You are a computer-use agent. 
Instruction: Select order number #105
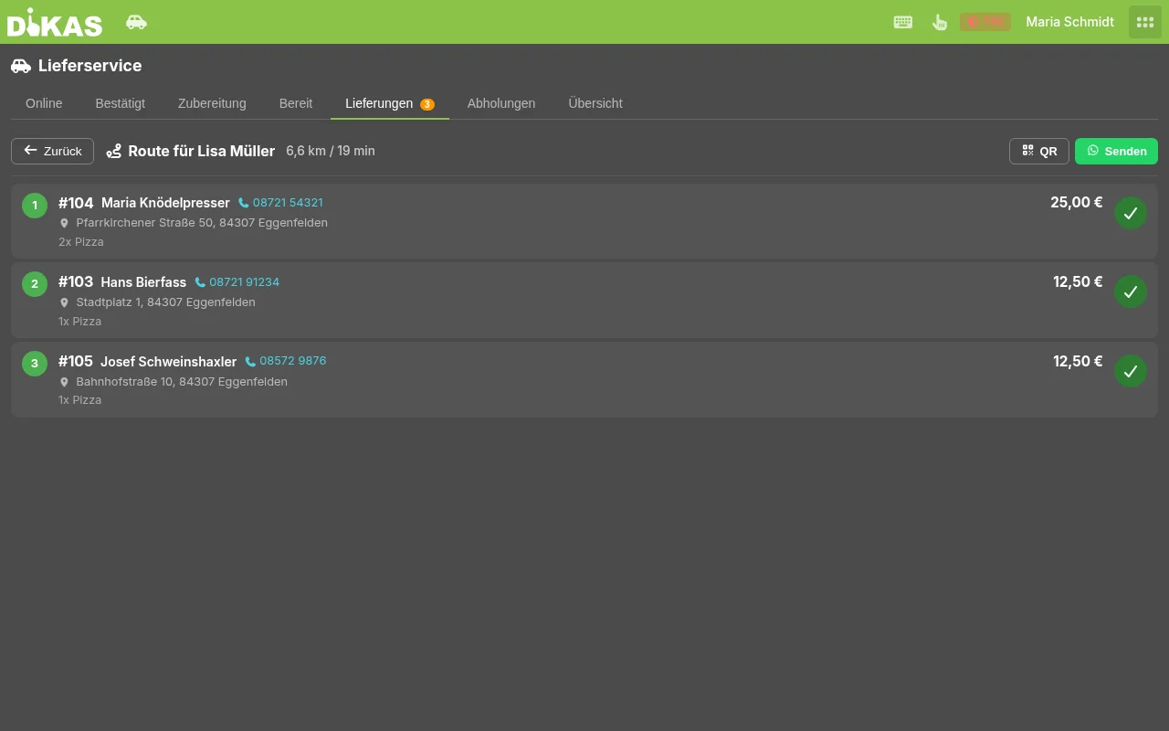76,361
